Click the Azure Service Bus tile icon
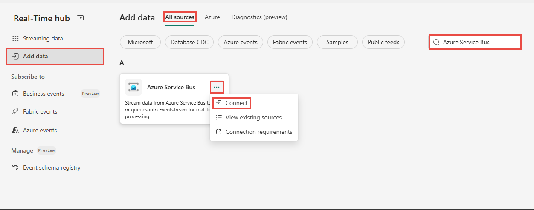Viewport: 534px width, 210px height. [x=133, y=87]
